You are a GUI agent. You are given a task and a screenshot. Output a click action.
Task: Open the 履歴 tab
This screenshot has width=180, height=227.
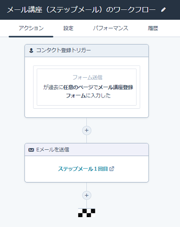(153, 28)
